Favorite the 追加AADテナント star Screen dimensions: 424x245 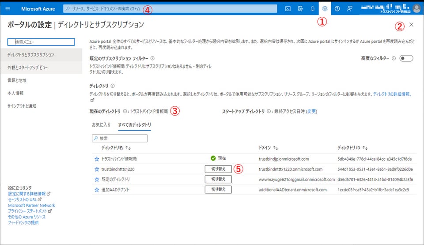[x=97, y=190]
